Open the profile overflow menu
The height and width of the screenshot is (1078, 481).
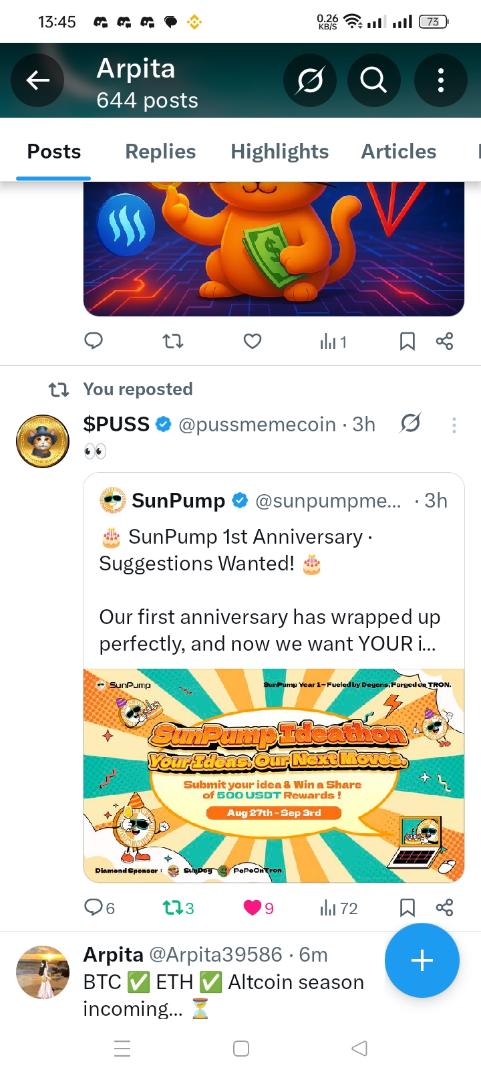[440, 80]
